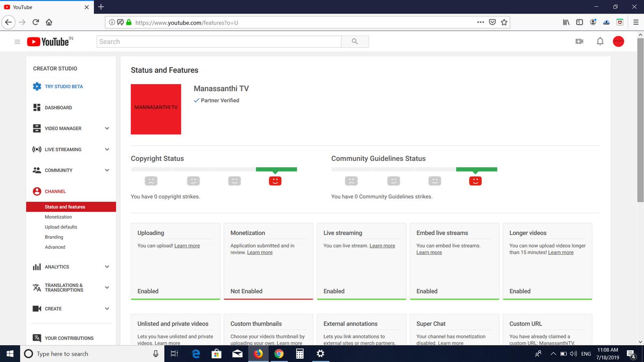Click Learn more under Longer videos
The image size is (644, 362).
point(561,253)
